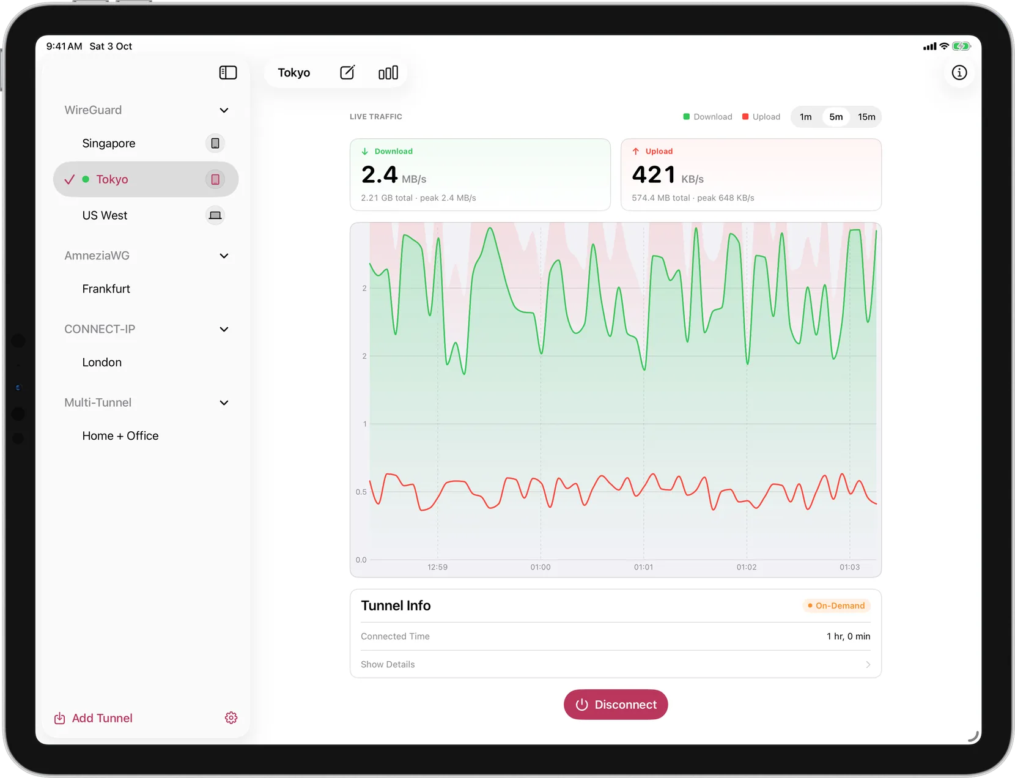The image size is (1015, 778).
Task: Click the green Download legend swatch
Action: point(686,117)
